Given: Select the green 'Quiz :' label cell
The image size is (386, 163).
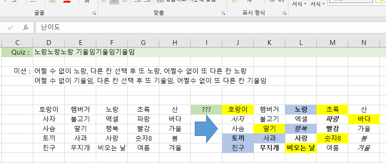Looking at the screenshot, I should (x=17, y=52).
